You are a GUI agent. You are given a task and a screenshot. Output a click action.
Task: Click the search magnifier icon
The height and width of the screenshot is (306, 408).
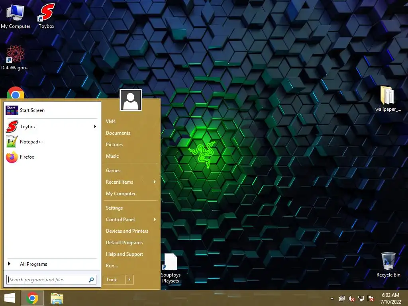pos(91,280)
